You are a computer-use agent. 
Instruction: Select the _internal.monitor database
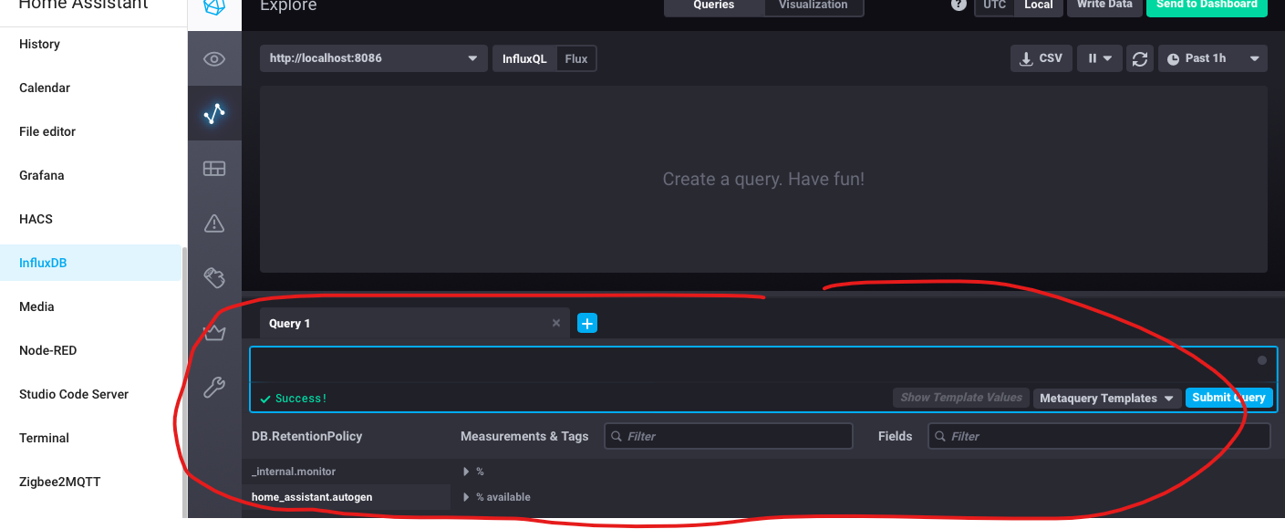(347, 472)
